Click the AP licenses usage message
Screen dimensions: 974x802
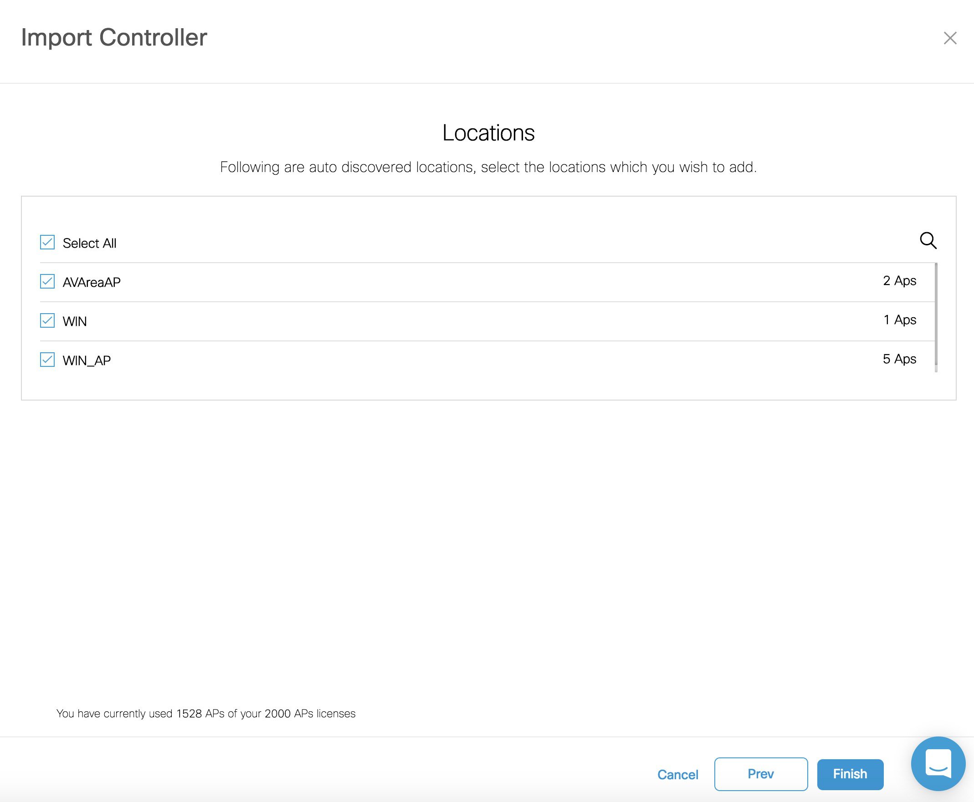206,713
